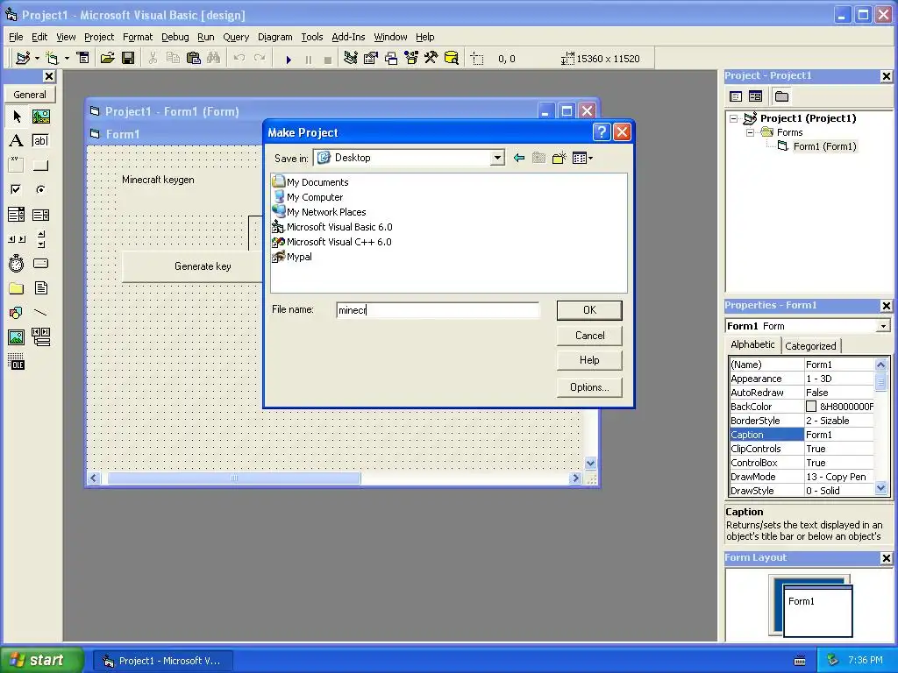Select the OLE container tool
The image size is (898, 673).
pyautogui.click(x=17, y=362)
